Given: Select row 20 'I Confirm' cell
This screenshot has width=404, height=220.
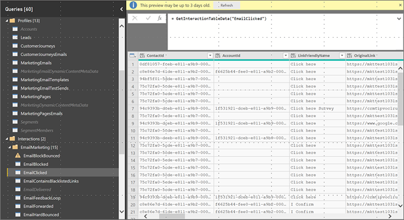Looking at the screenshot, I should pyautogui.click(x=318, y=204).
